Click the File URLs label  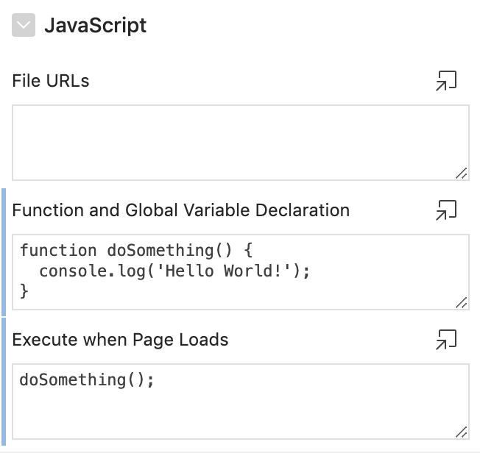(51, 81)
